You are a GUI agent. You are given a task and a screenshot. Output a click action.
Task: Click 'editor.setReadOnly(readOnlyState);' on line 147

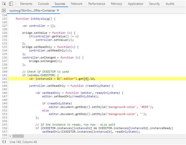pos(70,97)
